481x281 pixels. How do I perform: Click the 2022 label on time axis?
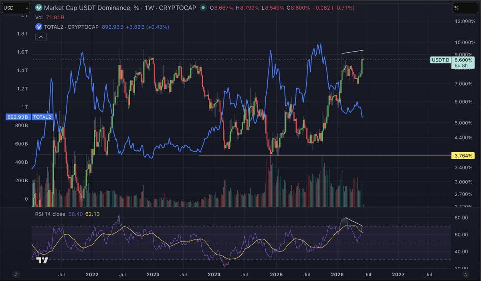[x=92, y=275]
